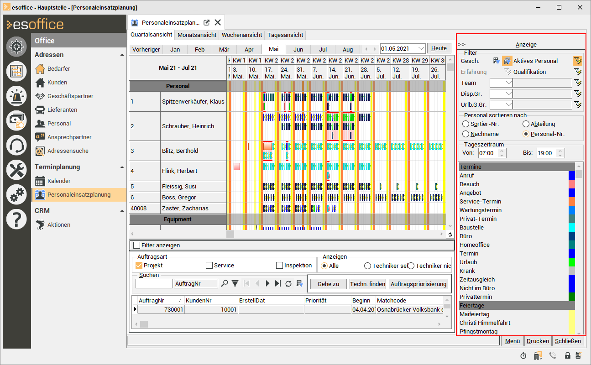The width and height of the screenshot is (591, 365).
Task: Sort personnel by Sortier-Nr.
Action: coord(465,124)
